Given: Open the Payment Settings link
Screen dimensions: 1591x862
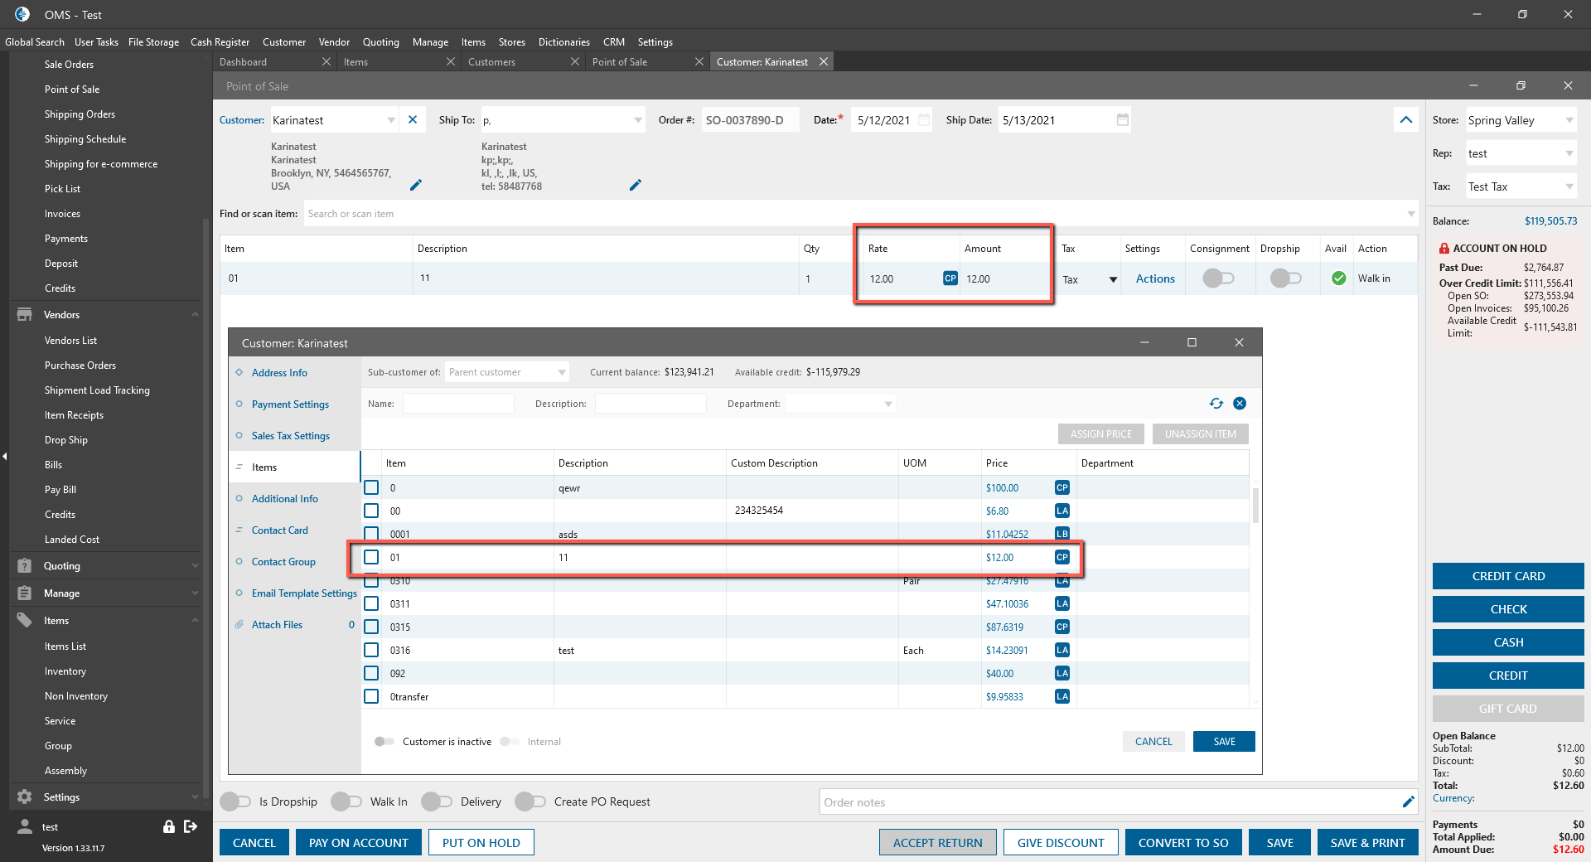Looking at the screenshot, I should (290, 404).
